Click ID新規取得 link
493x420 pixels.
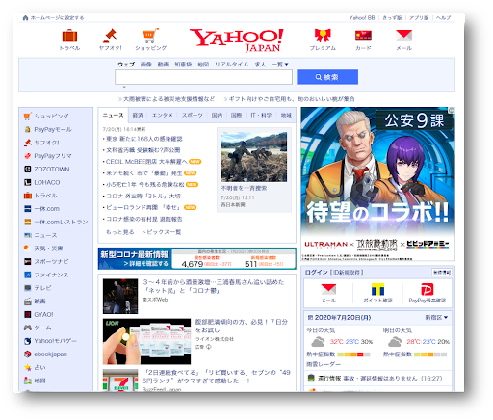[x=348, y=273]
